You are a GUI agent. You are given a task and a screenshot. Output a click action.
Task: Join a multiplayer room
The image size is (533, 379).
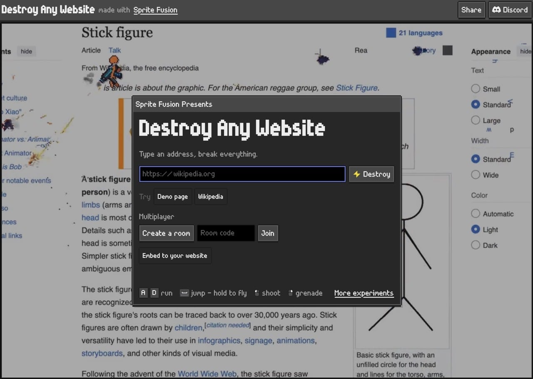[268, 233]
